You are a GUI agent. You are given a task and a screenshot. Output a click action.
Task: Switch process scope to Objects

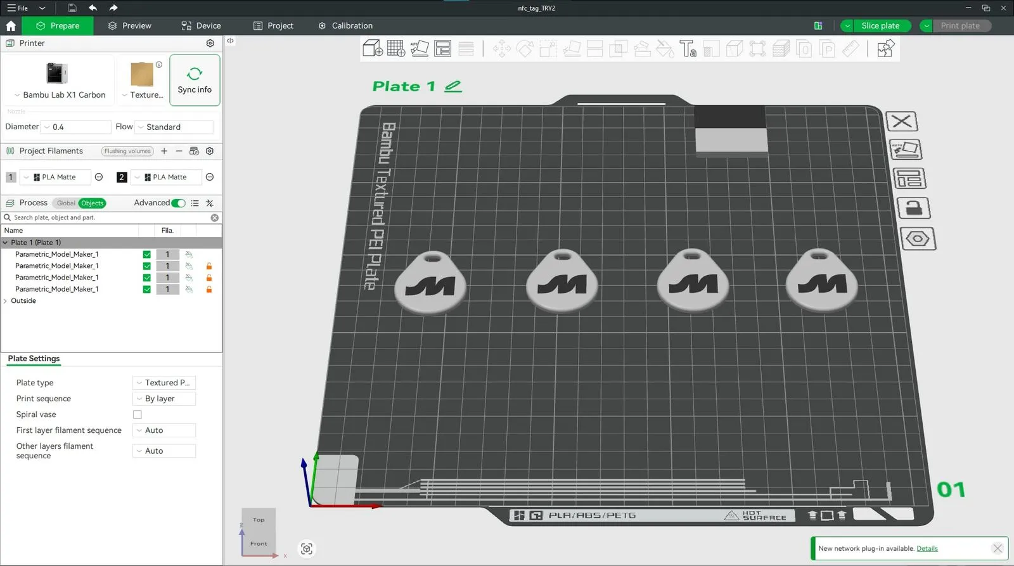coord(92,203)
